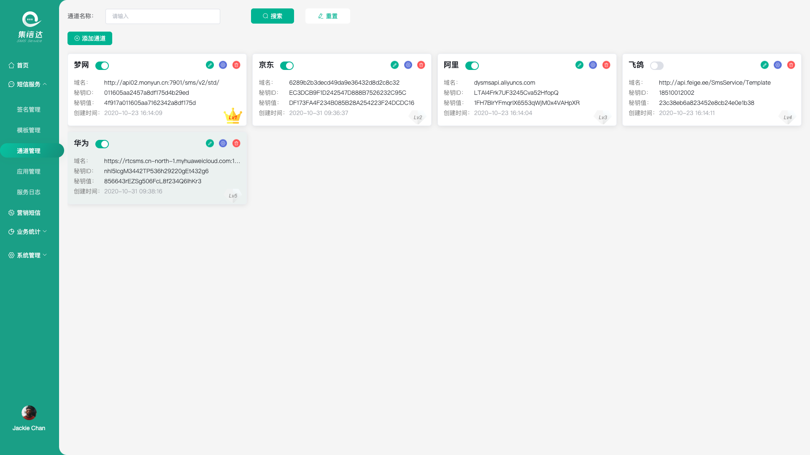Collapse the 短信服务 sidebar menu

click(28, 84)
